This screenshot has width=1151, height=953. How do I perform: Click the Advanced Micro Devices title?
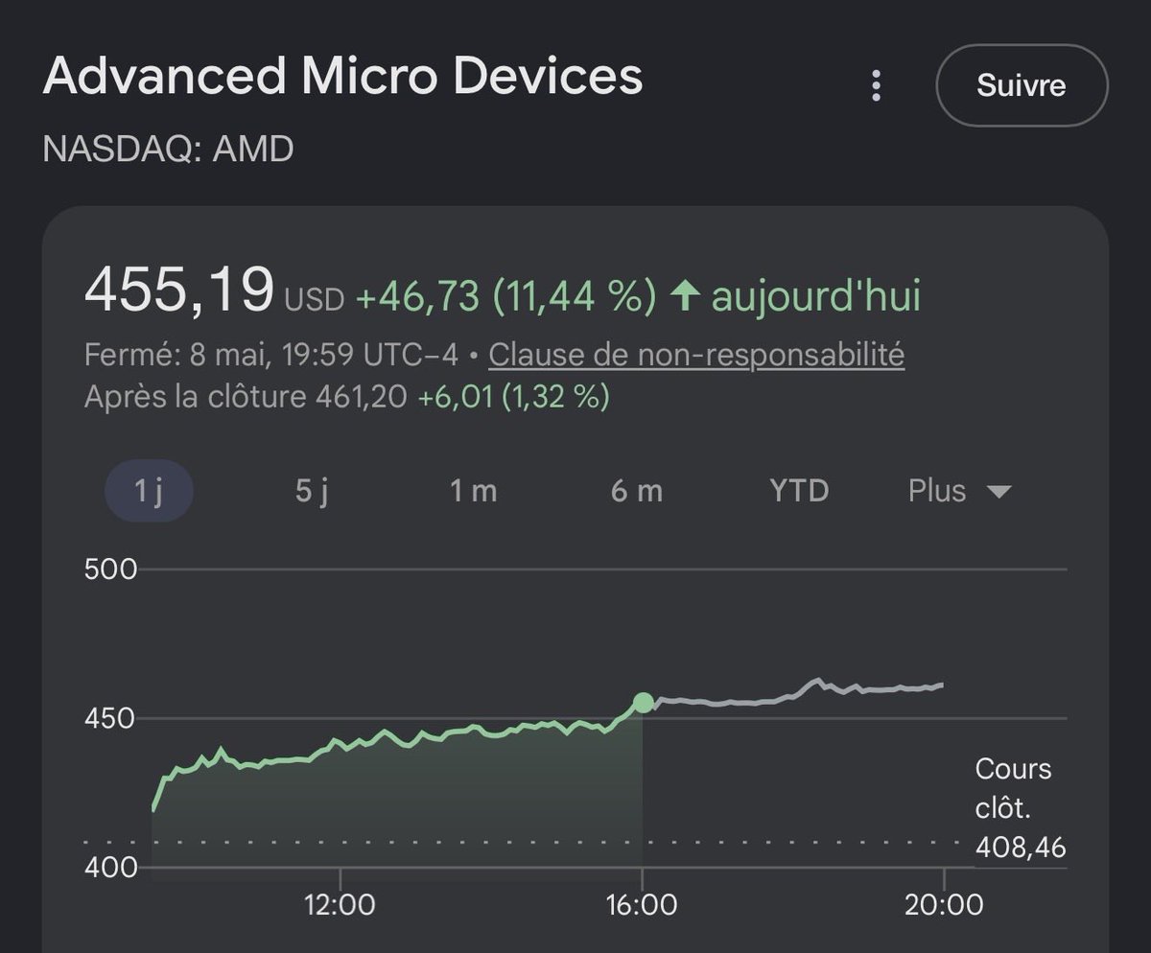pyautogui.click(x=342, y=76)
